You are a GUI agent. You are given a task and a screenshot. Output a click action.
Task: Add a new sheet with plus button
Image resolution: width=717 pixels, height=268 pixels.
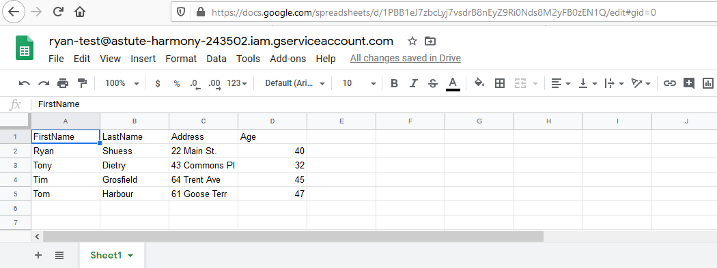(x=38, y=255)
